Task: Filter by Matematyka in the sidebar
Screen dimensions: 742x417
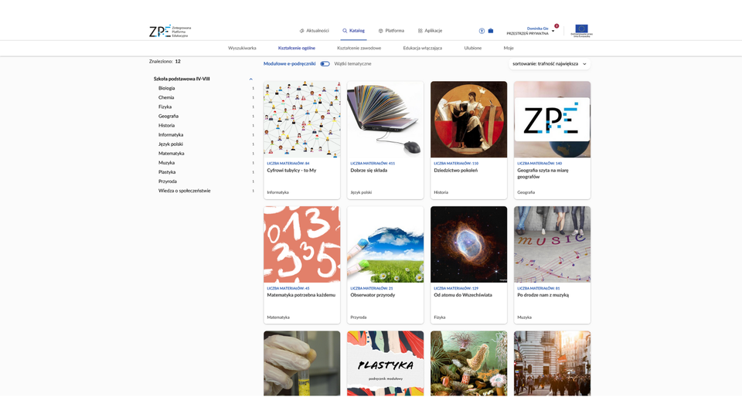Action: [x=172, y=154]
